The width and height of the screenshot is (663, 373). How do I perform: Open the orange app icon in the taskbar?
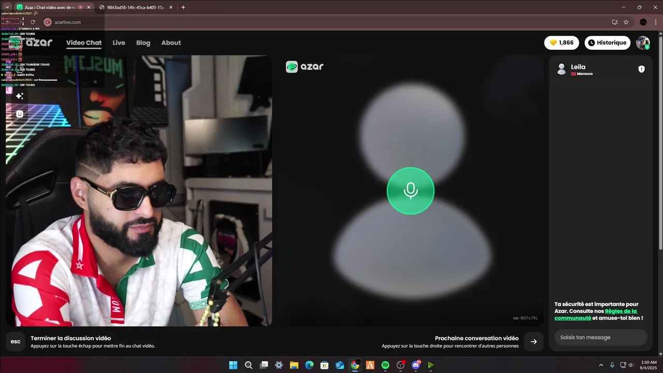370,365
